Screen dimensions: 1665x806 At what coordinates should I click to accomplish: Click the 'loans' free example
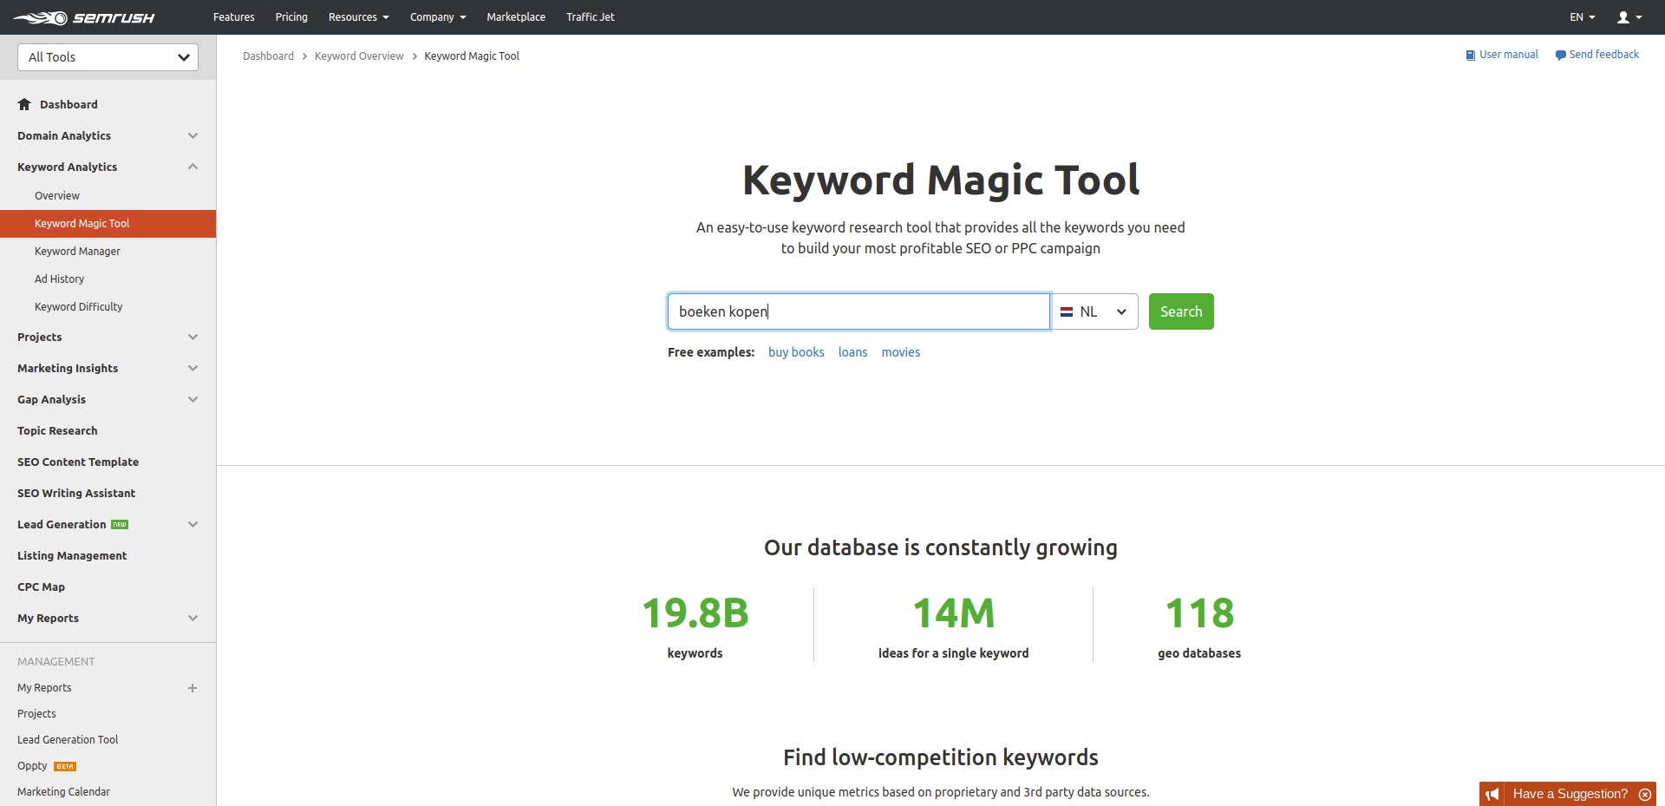pyautogui.click(x=852, y=352)
